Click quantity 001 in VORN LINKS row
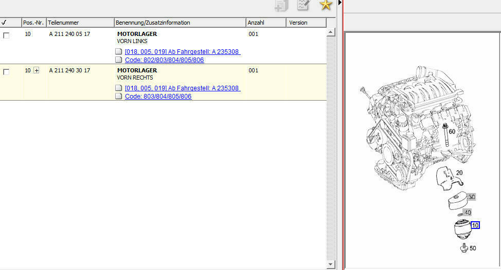 [254, 34]
